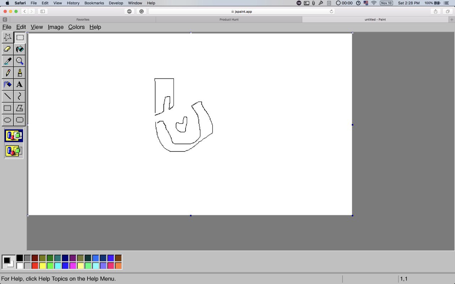Open the Image menu
Screen dimensions: 455x284
point(56,27)
